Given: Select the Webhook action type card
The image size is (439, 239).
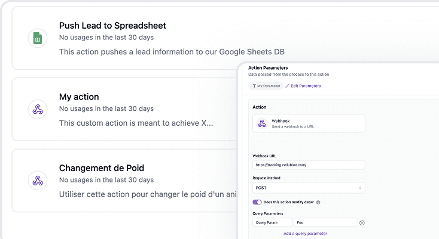Looking at the screenshot, I should click(x=309, y=123).
